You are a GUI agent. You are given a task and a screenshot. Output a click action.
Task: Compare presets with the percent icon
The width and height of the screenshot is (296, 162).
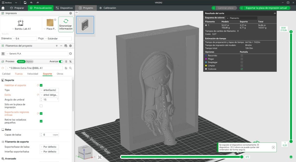tap(70, 62)
